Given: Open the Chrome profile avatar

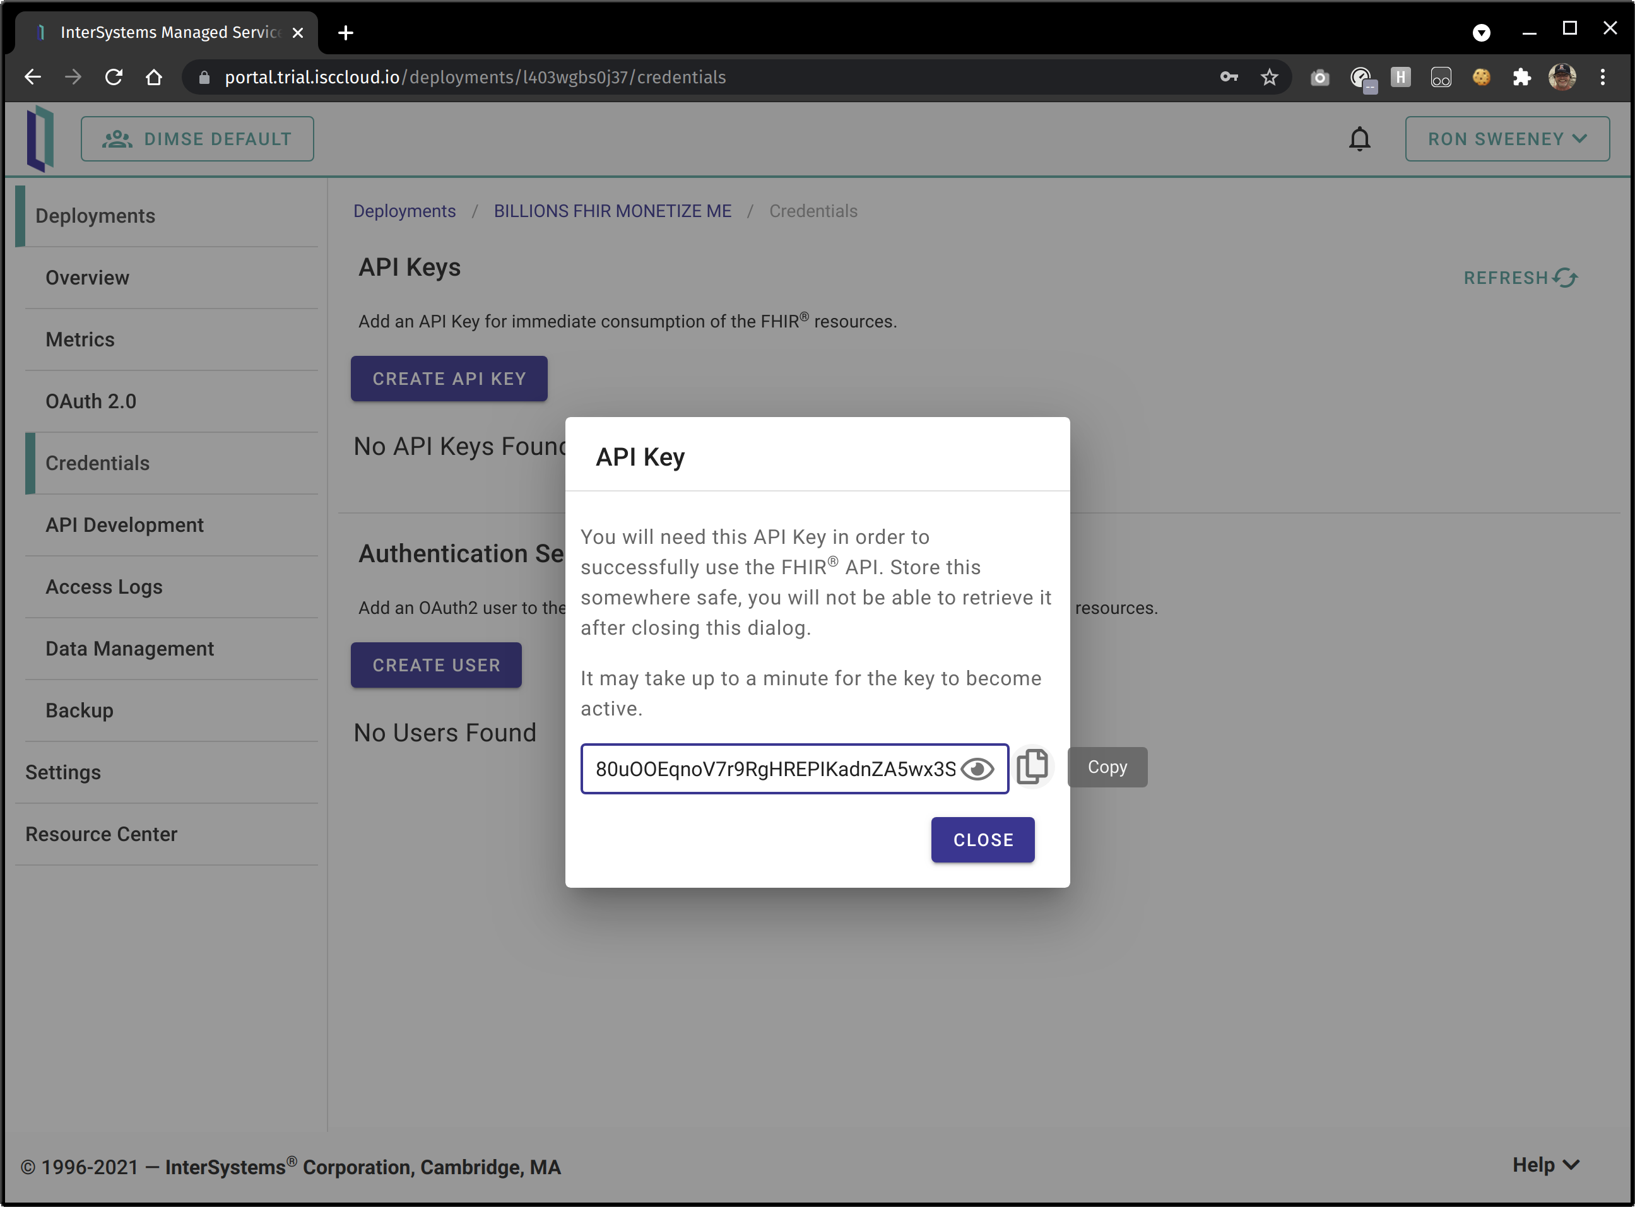Looking at the screenshot, I should (x=1562, y=77).
